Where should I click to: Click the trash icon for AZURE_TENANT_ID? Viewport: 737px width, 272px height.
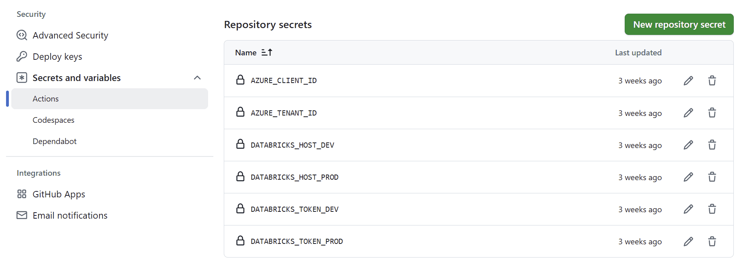pyautogui.click(x=712, y=113)
